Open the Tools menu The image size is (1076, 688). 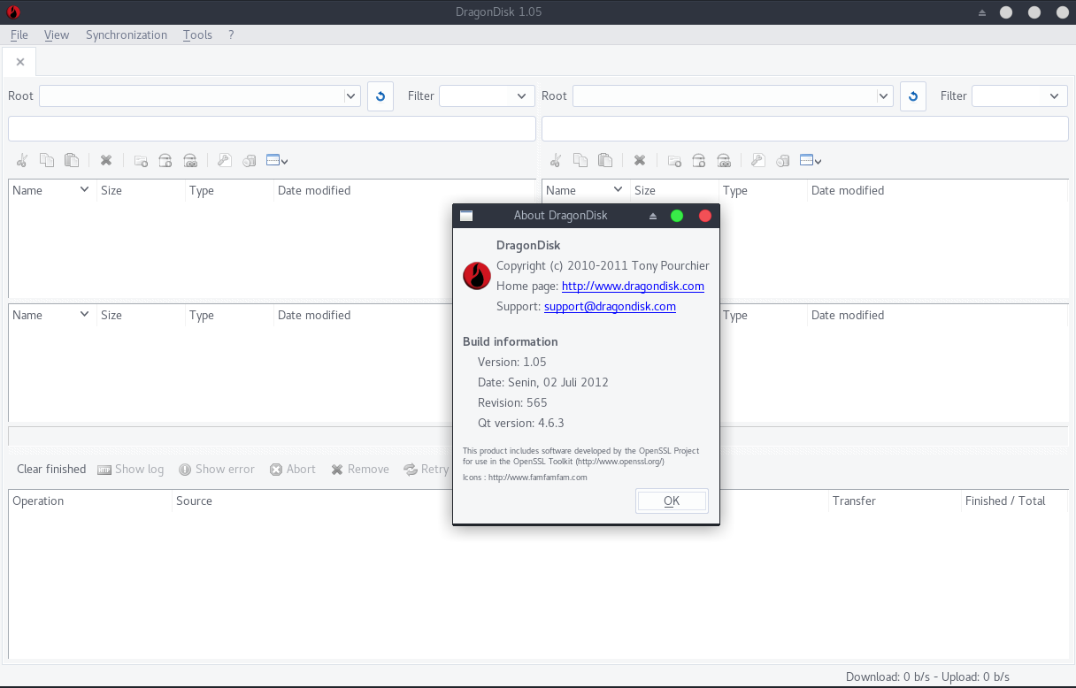click(197, 34)
